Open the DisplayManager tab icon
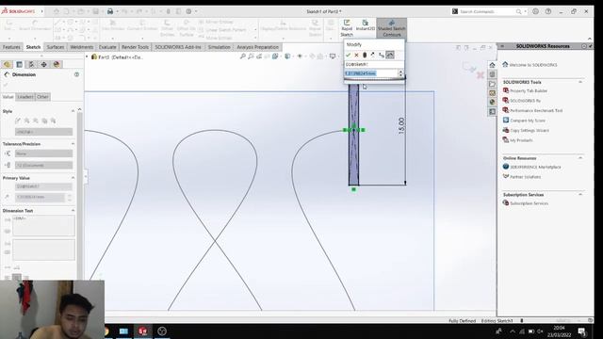Image resolution: width=603 pixels, height=339 pixels. coord(57,64)
